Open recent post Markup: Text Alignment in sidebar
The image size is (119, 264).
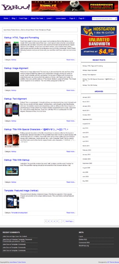click(89, 75)
